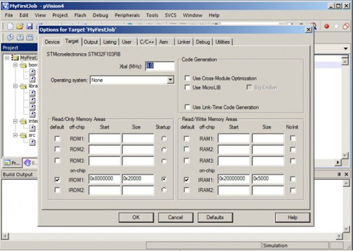Open the dropdown arrow beside the Project panel header
The width and height of the screenshot is (353, 251).
click(346, 49)
